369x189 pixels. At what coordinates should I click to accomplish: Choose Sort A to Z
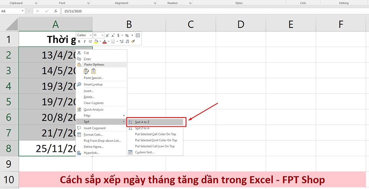[x=155, y=122]
